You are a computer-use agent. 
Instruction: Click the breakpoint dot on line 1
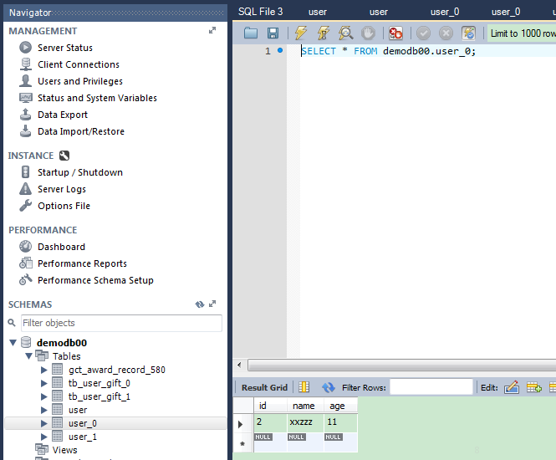[x=280, y=50]
